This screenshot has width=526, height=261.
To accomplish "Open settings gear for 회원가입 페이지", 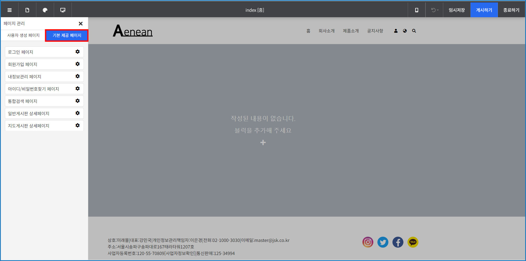I will tap(78, 64).
